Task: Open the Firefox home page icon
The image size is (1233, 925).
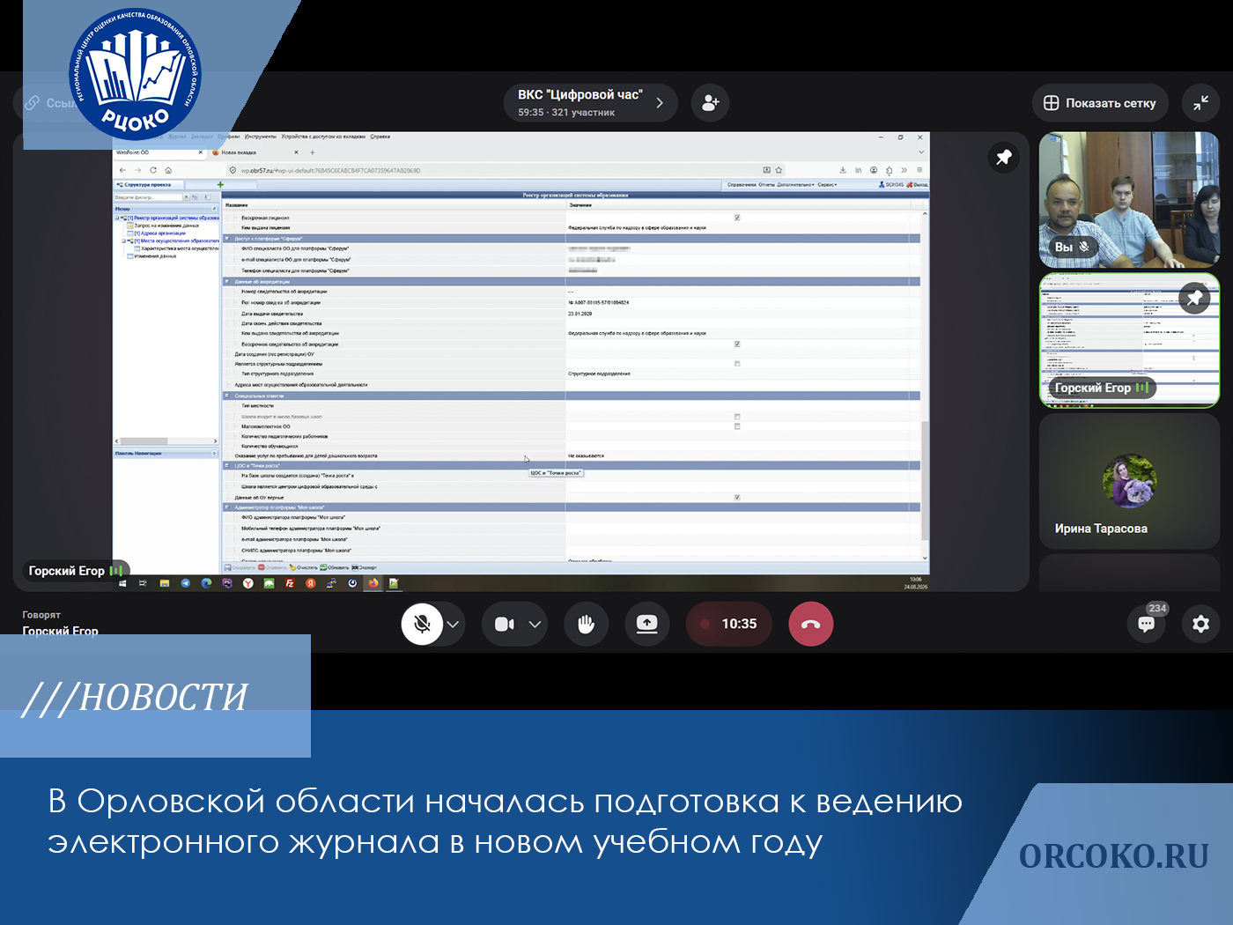Action: tap(168, 170)
